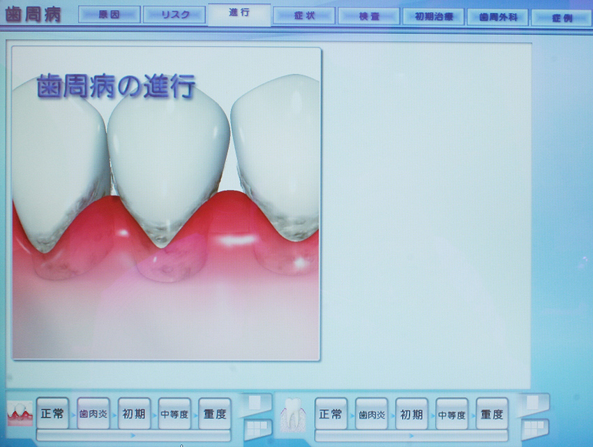Choose grid layout icon beside tooth cross-section row
Viewport: 593px width, 447px height.
tap(534, 430)
